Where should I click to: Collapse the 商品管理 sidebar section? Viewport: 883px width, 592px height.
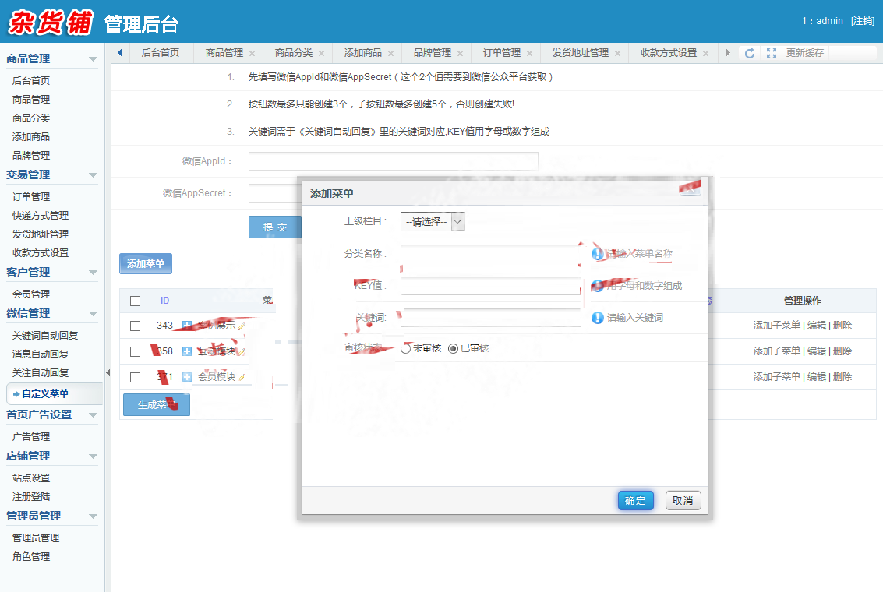(x=93, y=59)
